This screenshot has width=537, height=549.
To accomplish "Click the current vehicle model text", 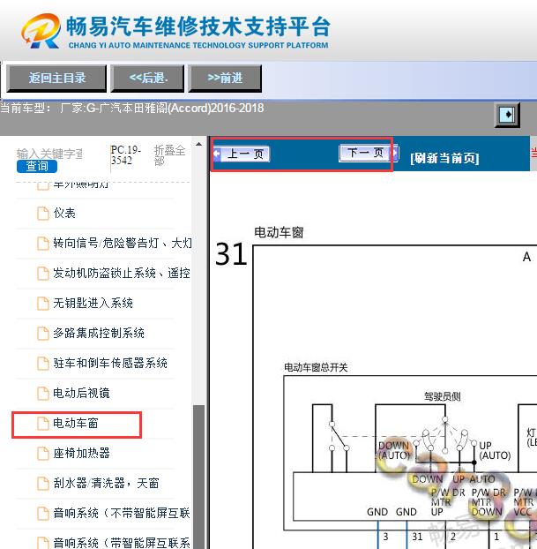I will (x=132, y=108).
